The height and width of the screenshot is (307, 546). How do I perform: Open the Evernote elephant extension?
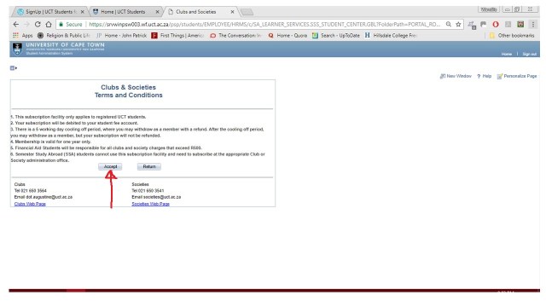click(x=484, y=25)
